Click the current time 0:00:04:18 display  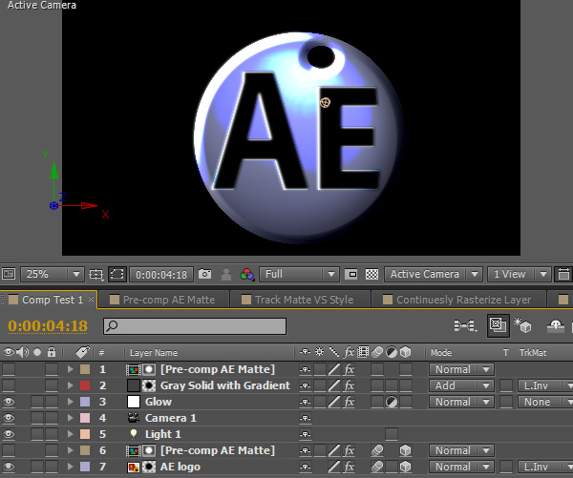(x=48, y=326)
